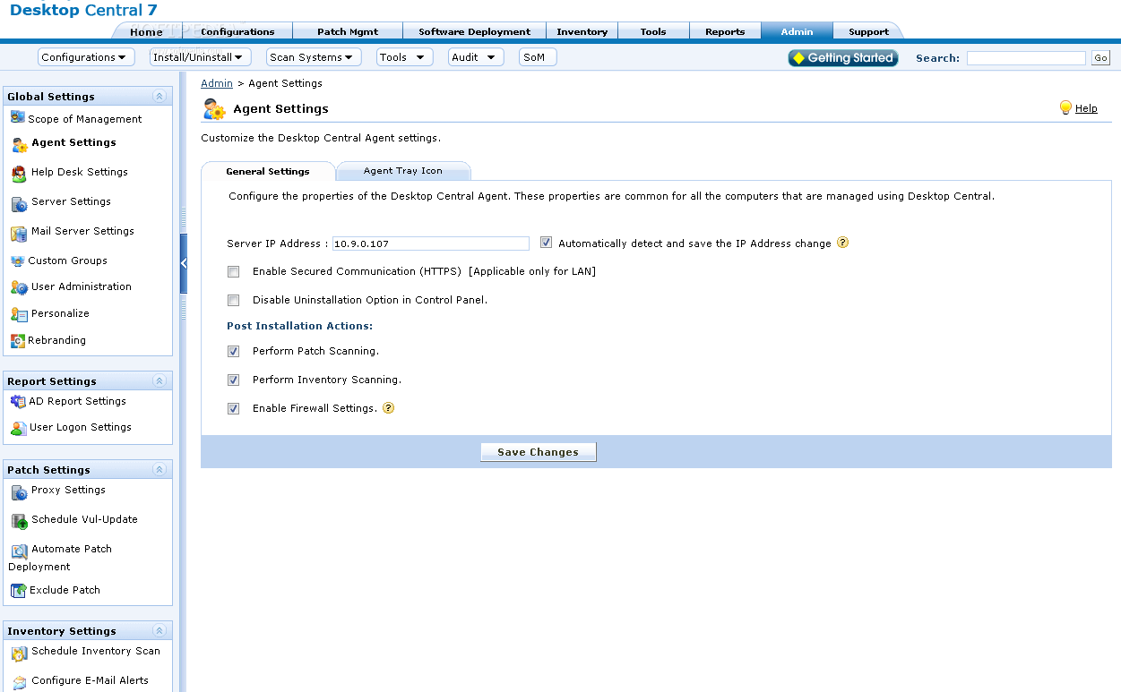The height and width of the screenshot is (692, 1121).
Task: Select the General Settings tab
Action: point(268,171)
